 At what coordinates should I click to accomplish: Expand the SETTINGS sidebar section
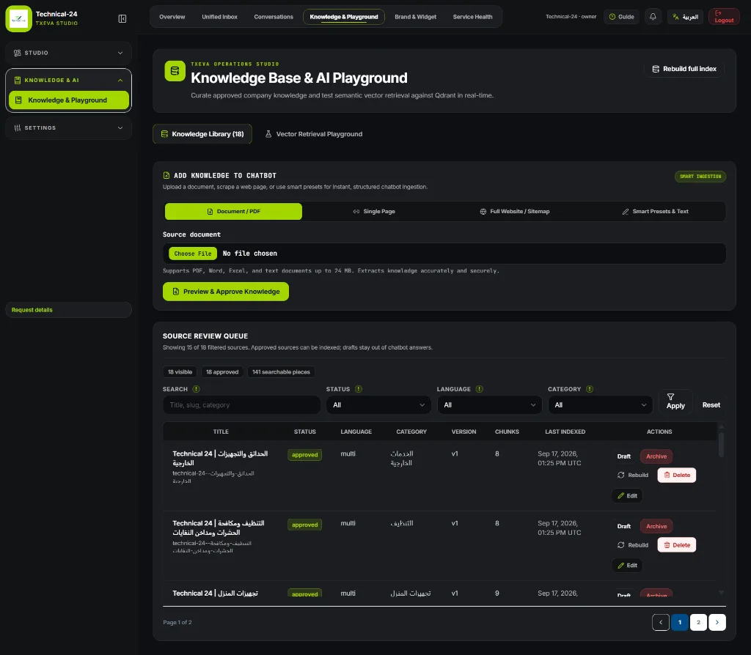[x=68, y=127]
